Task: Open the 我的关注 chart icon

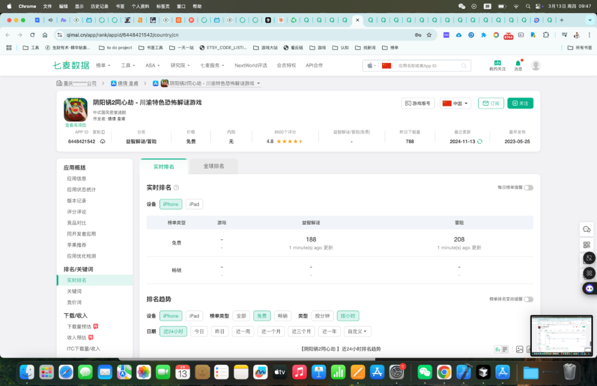Action: pos(498,63)
